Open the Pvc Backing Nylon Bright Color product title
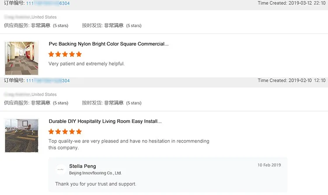The height and width of the screenshot is (195, 328). point(108,44)
